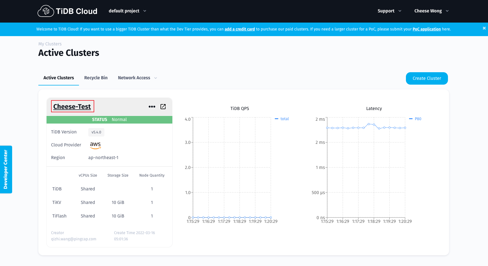The width and height of the screenshot is (488, 266).
Task: Click the Latency chart title
Action: 374,109
